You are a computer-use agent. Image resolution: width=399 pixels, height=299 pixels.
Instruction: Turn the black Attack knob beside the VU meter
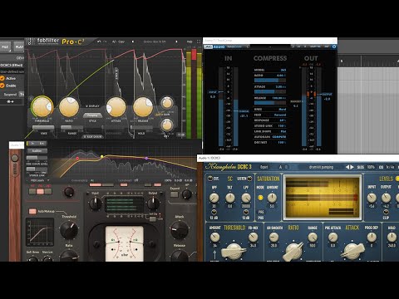click(x=180, y=231)
